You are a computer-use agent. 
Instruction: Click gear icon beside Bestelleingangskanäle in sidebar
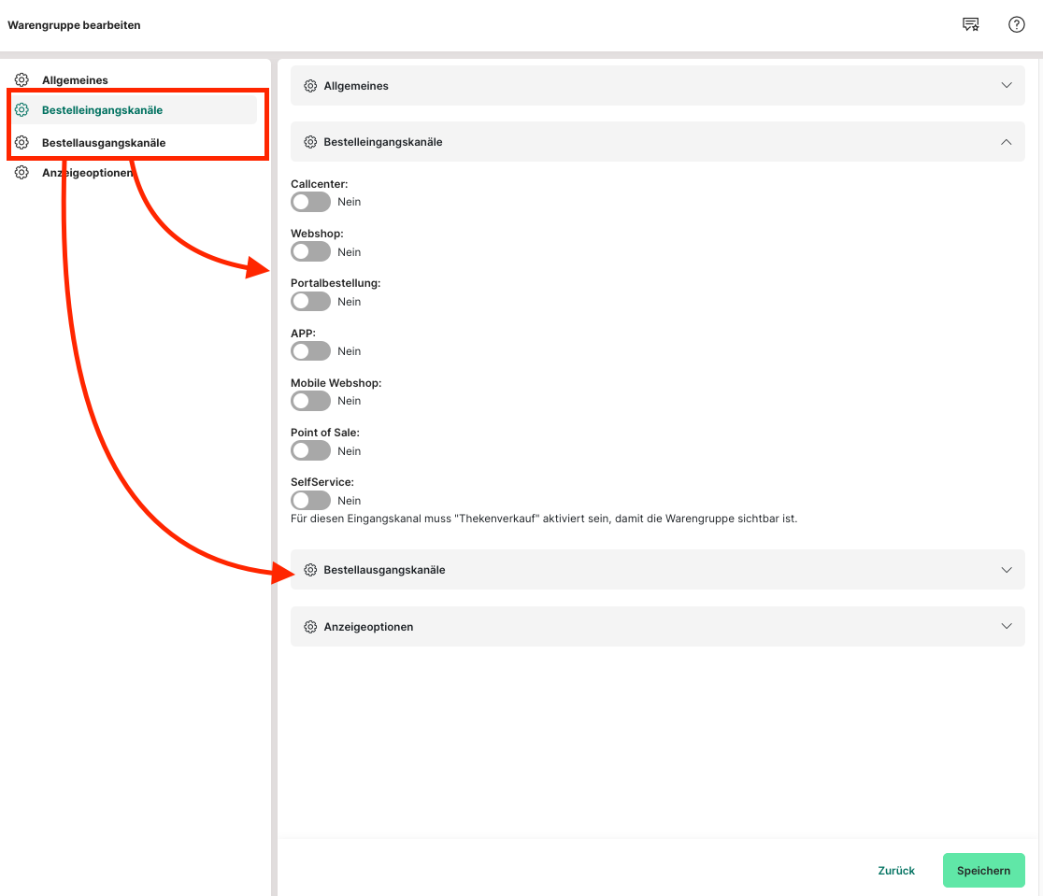(21, 110)
